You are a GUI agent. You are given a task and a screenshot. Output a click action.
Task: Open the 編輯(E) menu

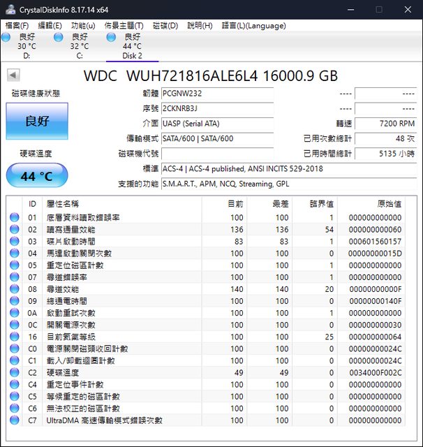[50, 26]
